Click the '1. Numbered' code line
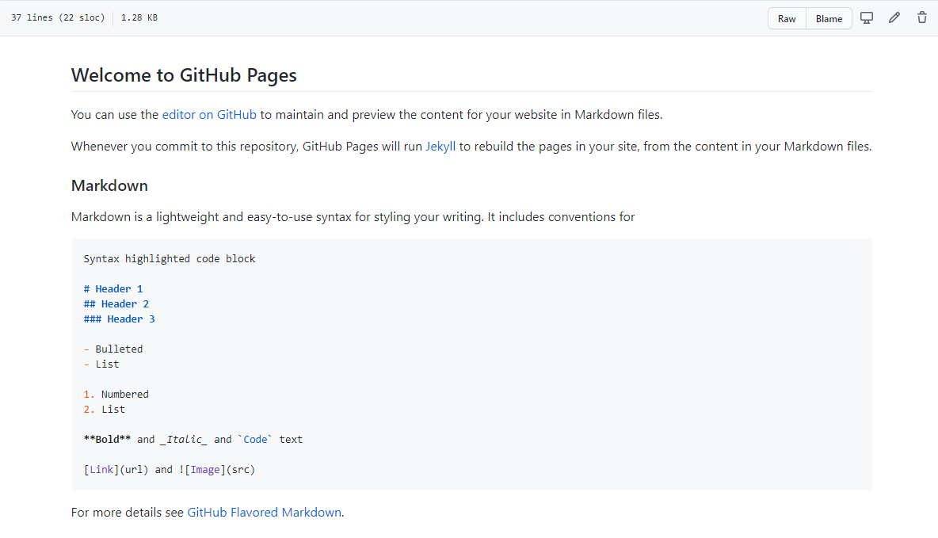Screen dimensions: 938x538 click(116, 395)
